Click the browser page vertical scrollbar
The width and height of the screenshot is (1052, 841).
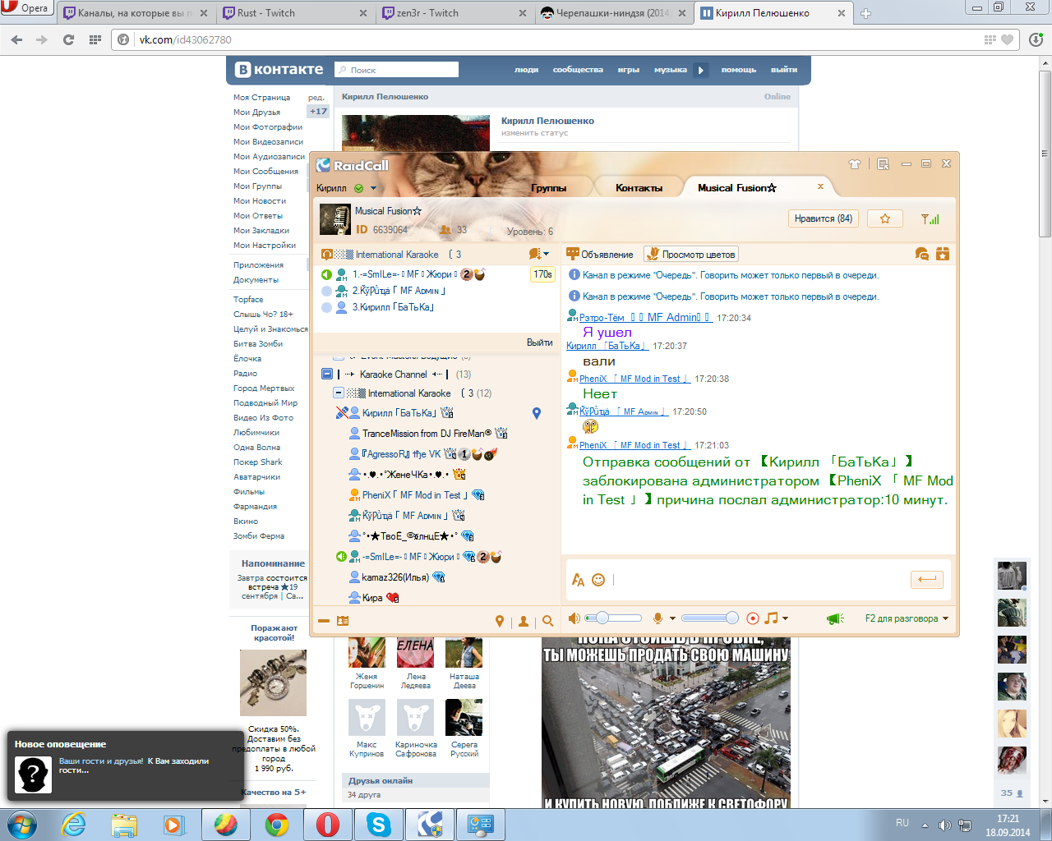pyautogui.click(x=1045, y=153)
